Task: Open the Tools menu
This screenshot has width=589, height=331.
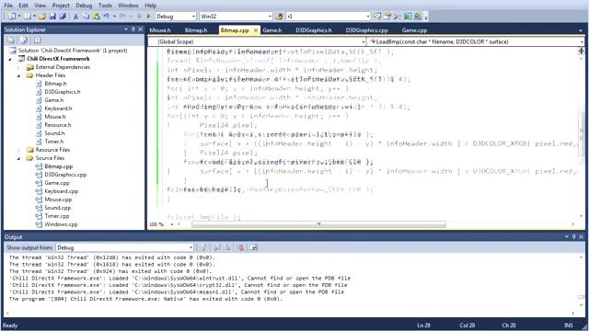Action: click(x=105, y=6)
